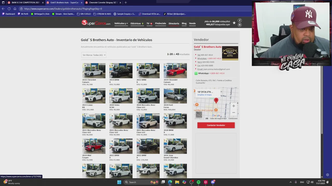Open the 2023 Lexus RX listing thumbnail

[x=94, y=96]
